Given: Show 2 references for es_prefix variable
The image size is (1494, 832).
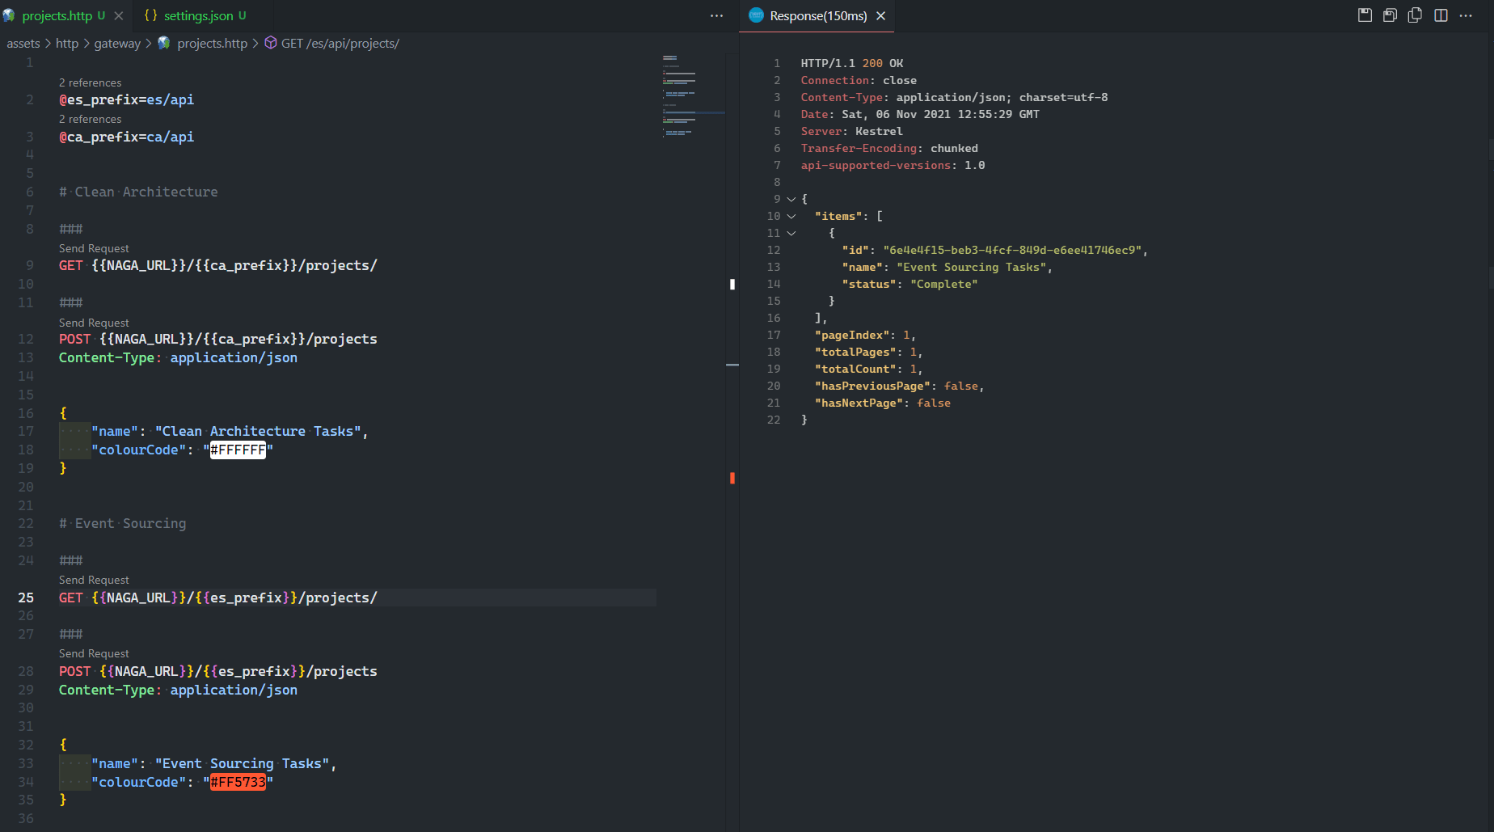Looking at the screenshot, I should [x=90, y=83].
